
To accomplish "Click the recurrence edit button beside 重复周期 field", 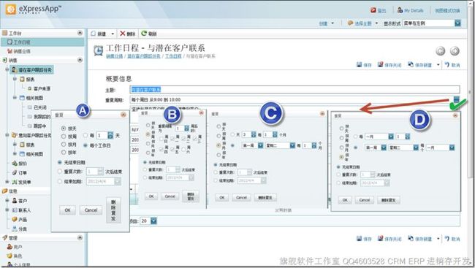I will point(457,99).
